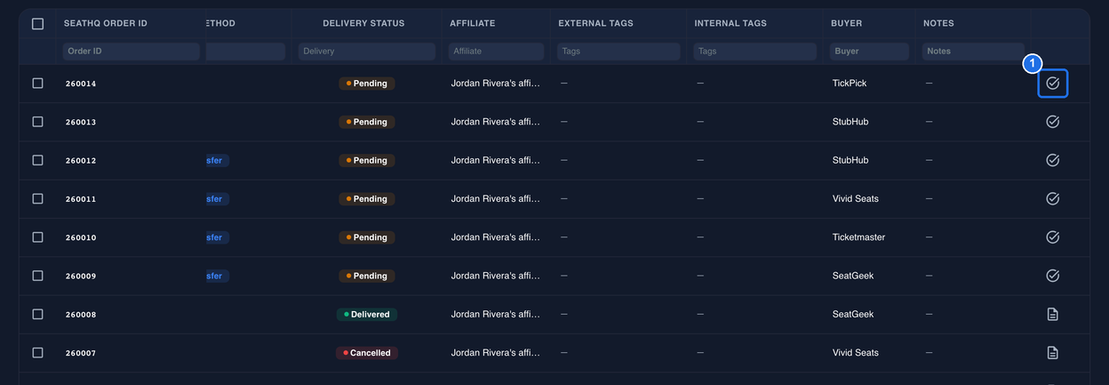The image size is (1109, 385).
Task: Toggle the checkbox next to order 260011
Action: [37, 198]
